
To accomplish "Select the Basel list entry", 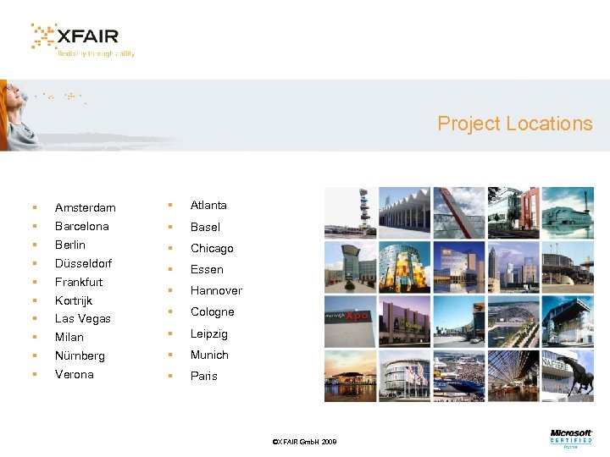I will pos(205,227).
